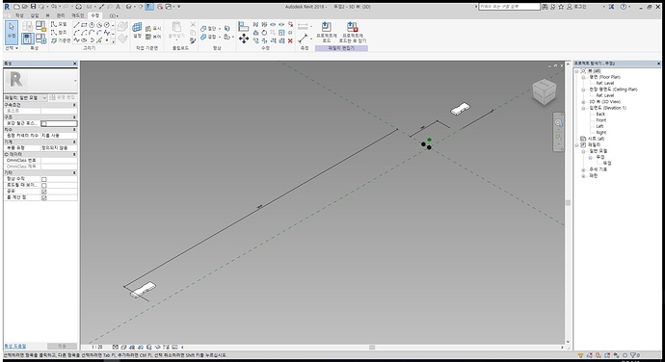
Task: Select the Modify arrow tool in ribbon
Action: pyautogui.click(x=12, y=32)
